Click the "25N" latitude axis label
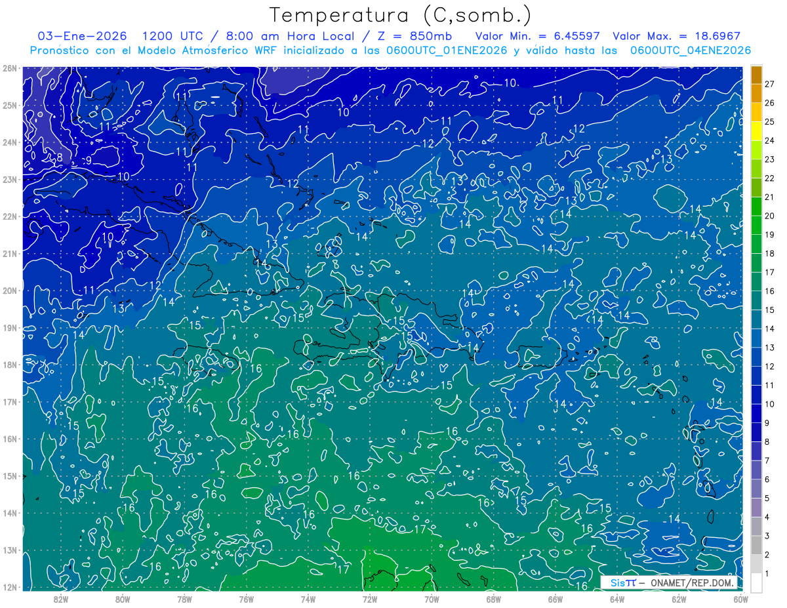Viewport: 787px width, 608px height. pos(9,105)
